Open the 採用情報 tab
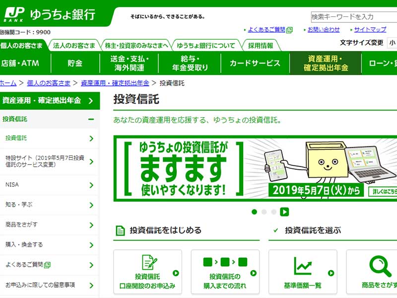The image size is (397, 298). click(261, 46)
